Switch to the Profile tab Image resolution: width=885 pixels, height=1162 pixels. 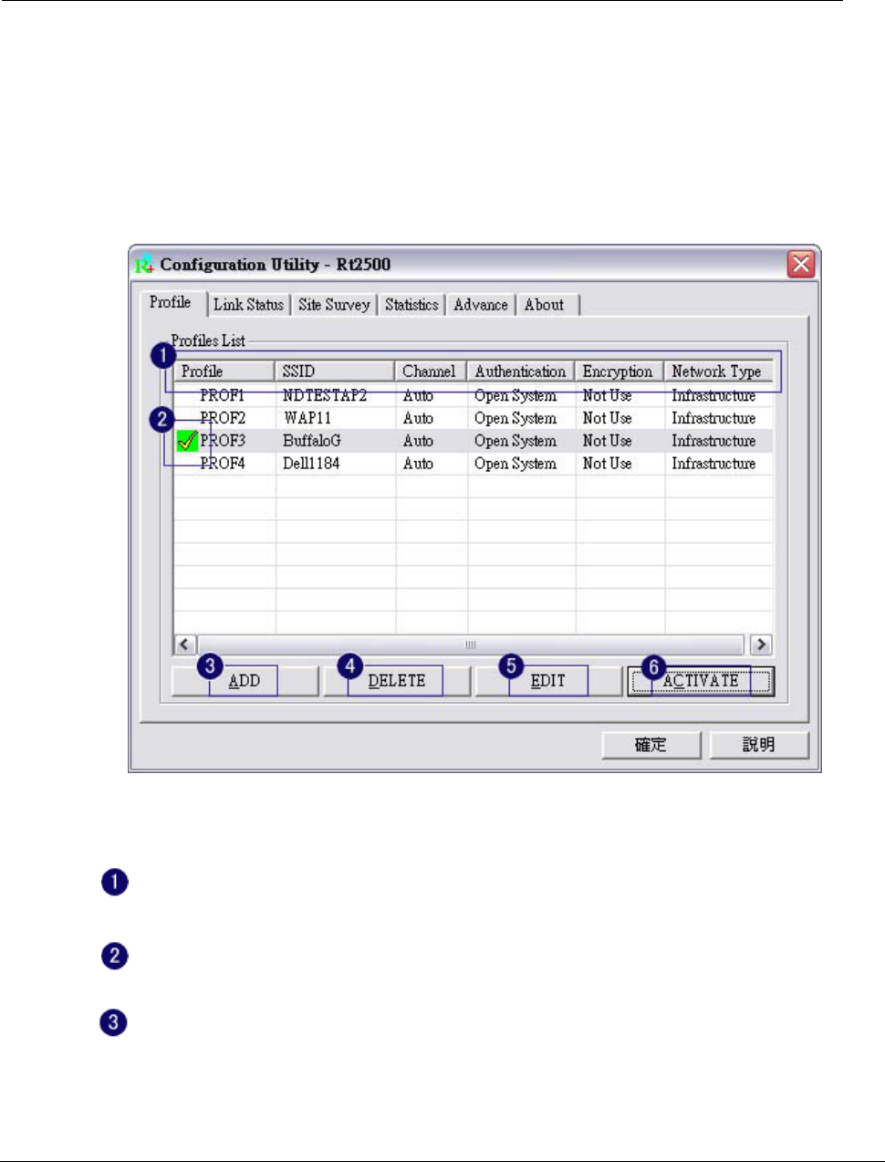[x=171, y=302]
